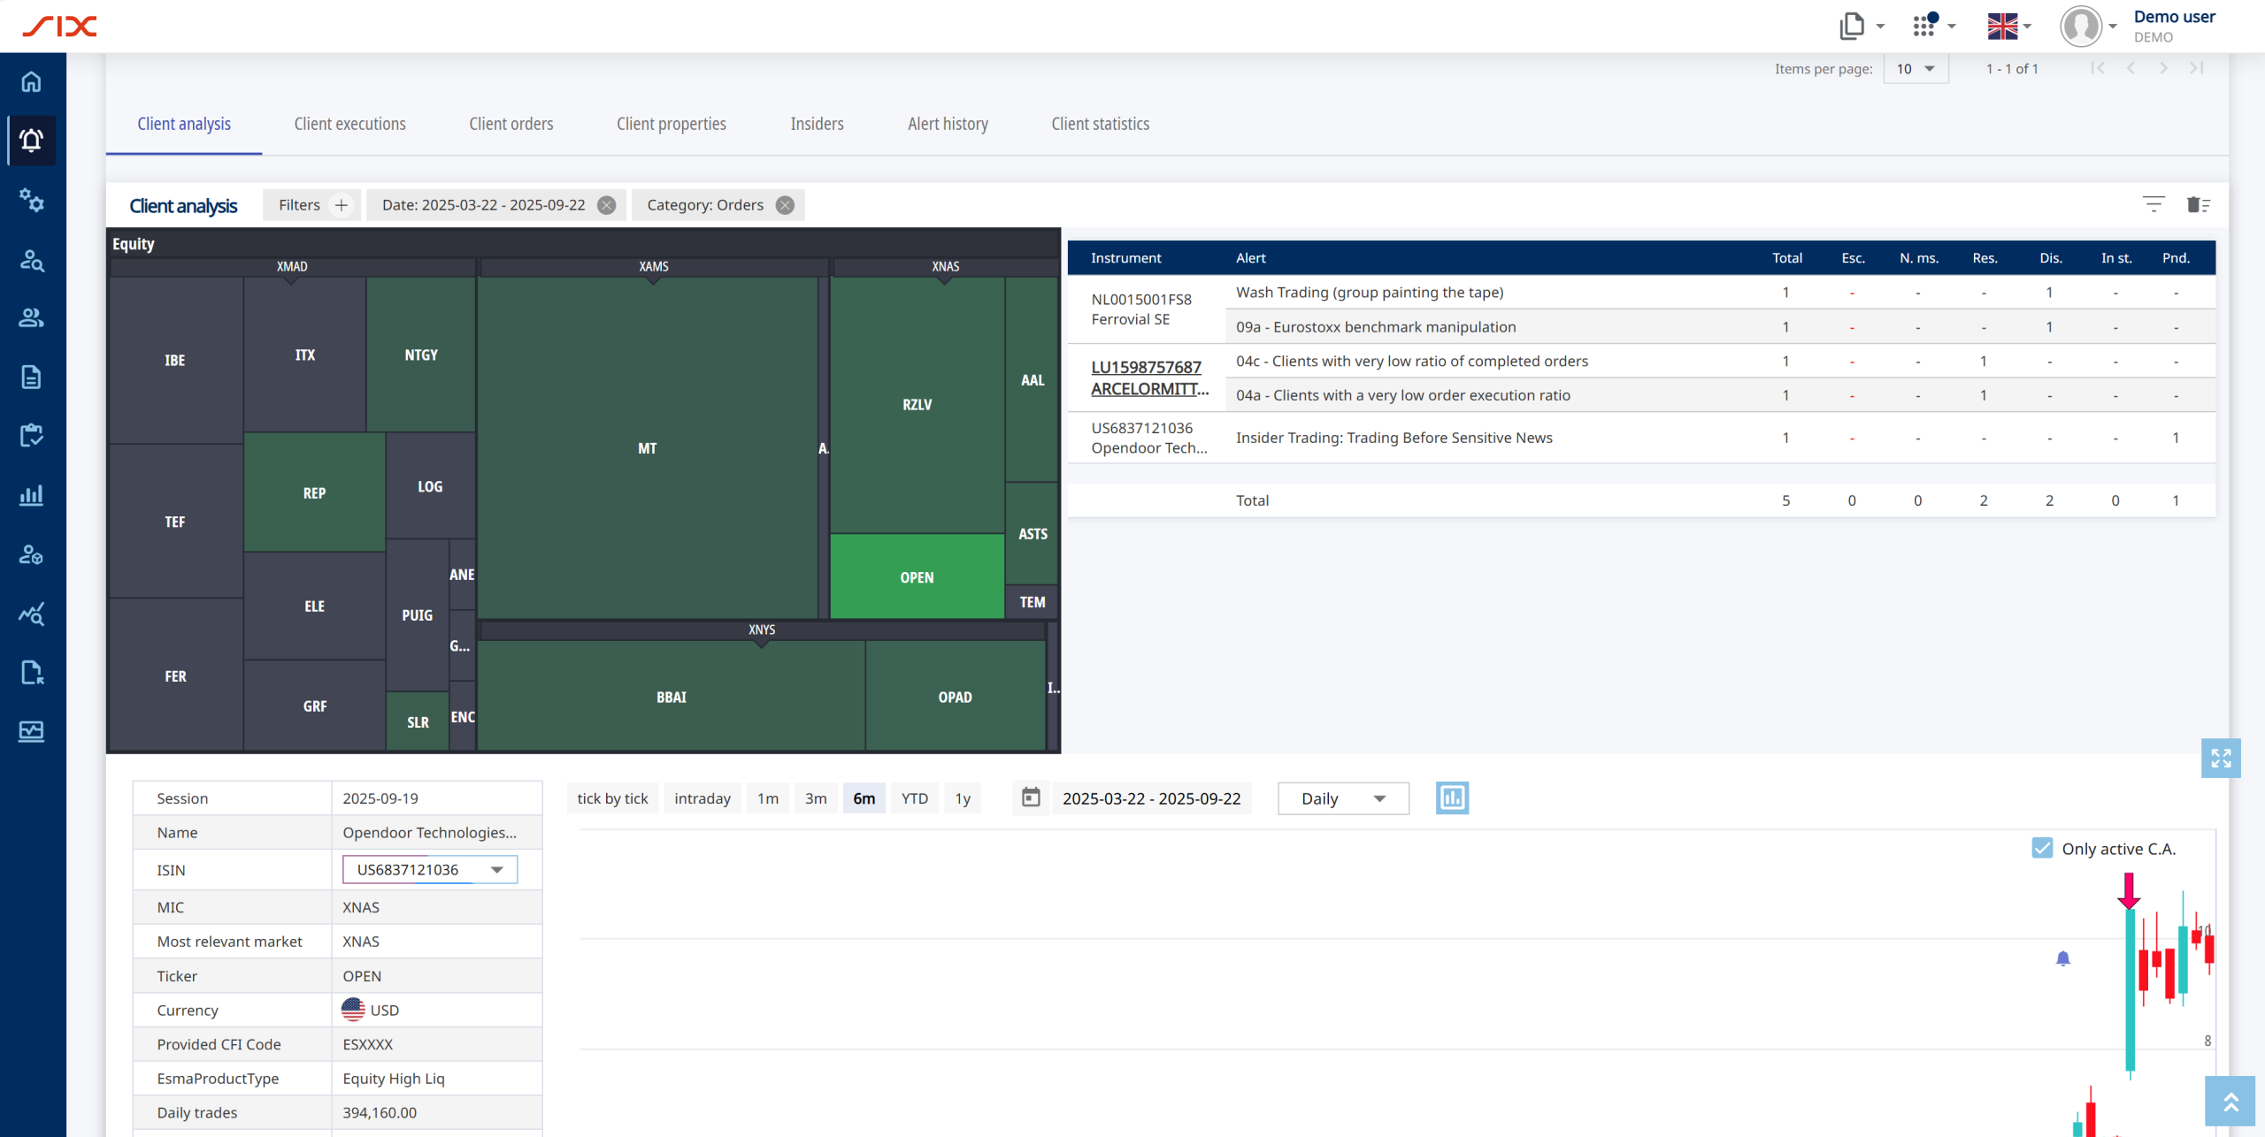
Task: Click the clear filters trash icon
Action: [2198, 205]
